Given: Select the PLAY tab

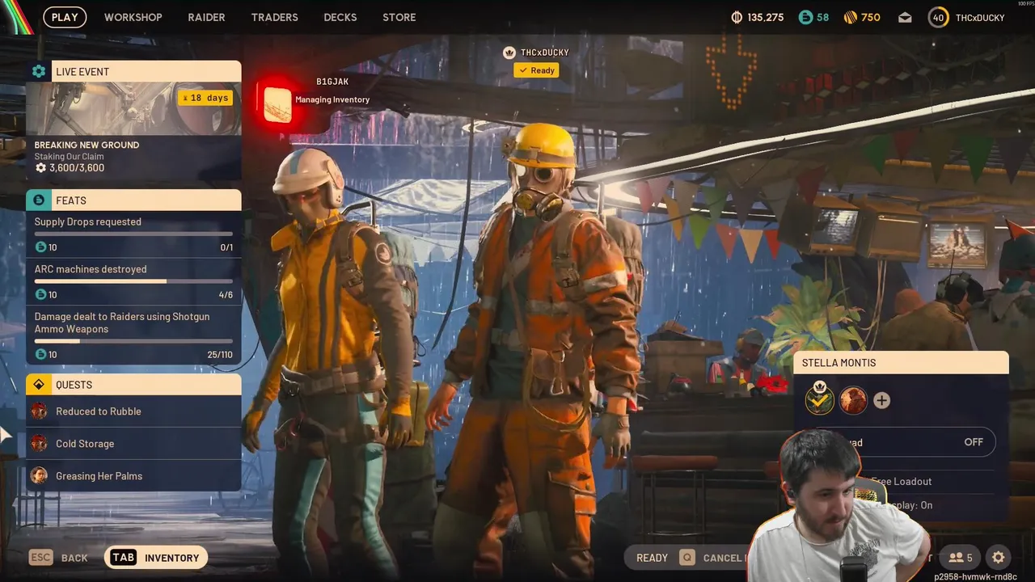Looking at the screenshot, I should (65, 17).
